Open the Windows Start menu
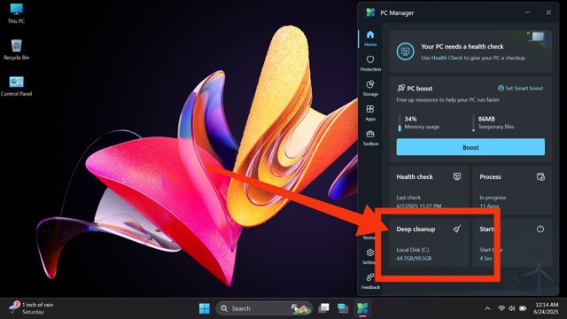 (x=205, y=308)
